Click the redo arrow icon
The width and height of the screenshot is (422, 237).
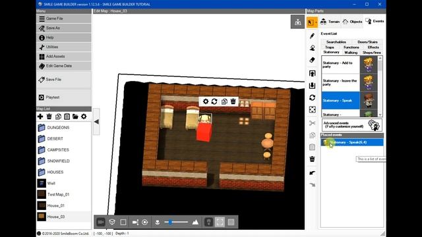312,185
